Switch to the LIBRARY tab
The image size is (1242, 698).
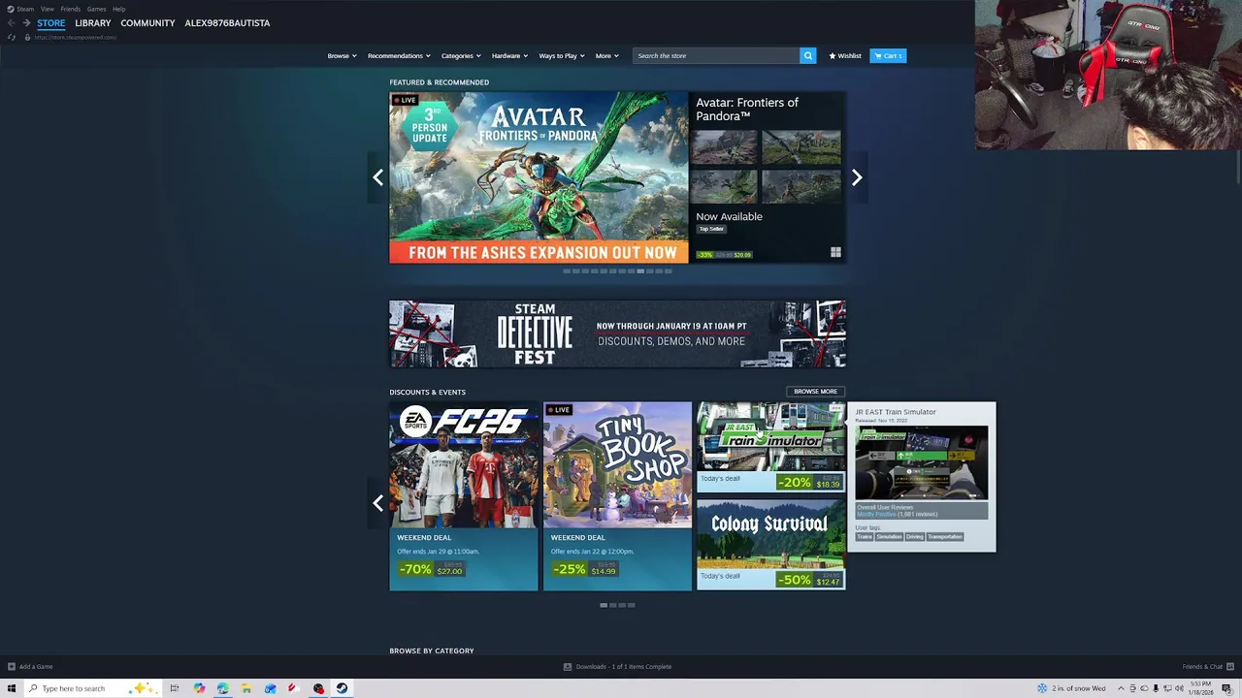[x=93, y=22]
